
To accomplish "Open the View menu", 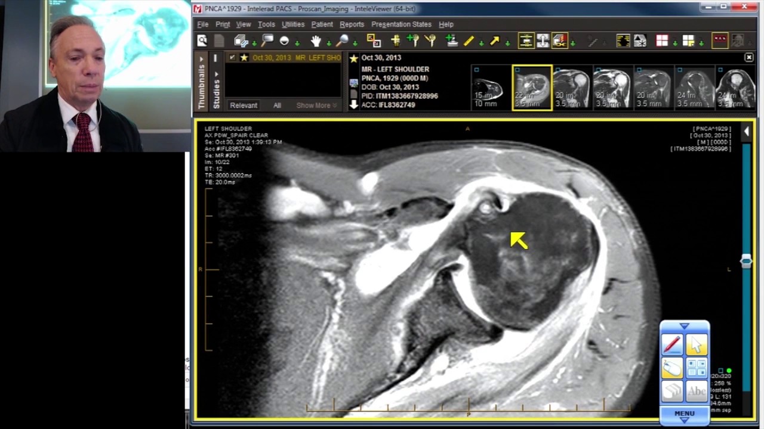I will 244,24.
